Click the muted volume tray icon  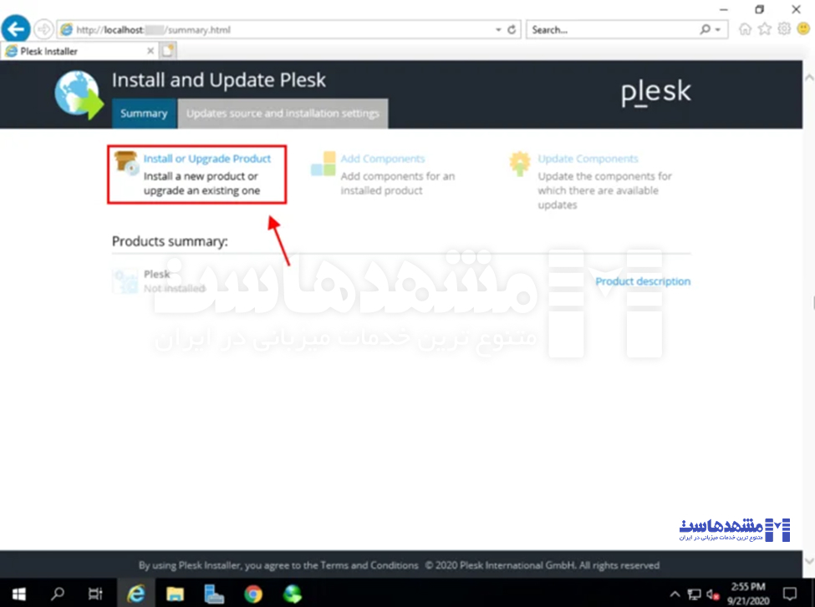tap(713, 594)
